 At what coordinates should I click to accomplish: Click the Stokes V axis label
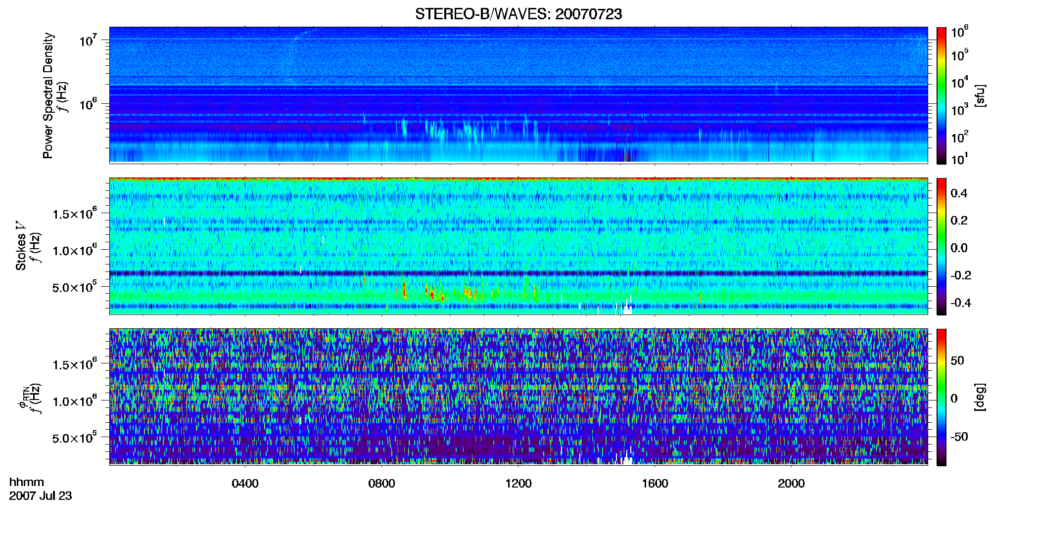click(x=21, y=246)
